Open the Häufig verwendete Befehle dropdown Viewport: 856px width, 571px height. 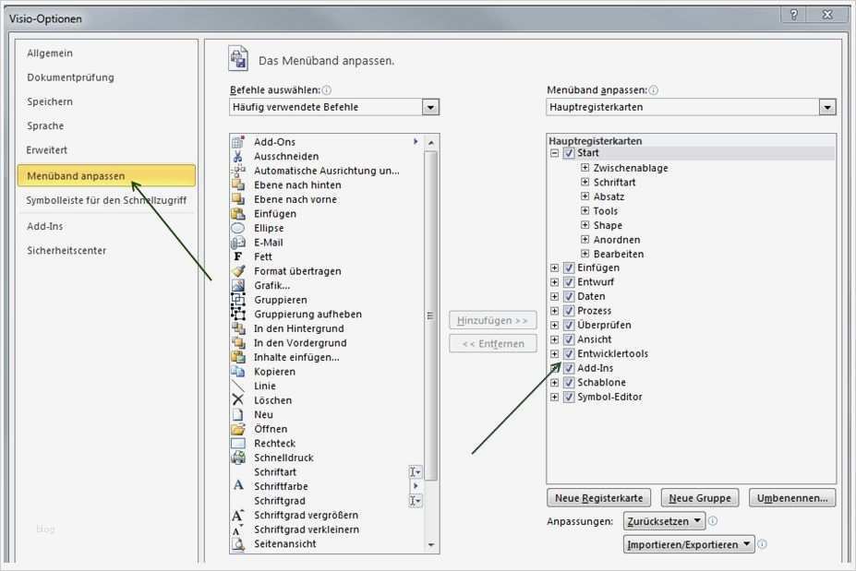pos(428,106)
